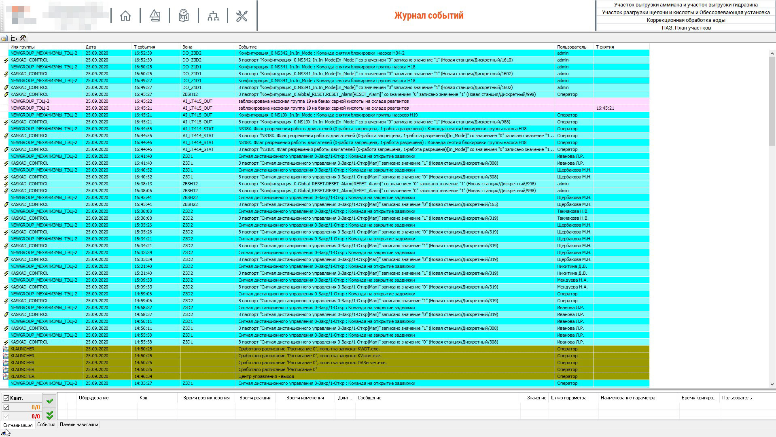Open the wrench and screwdriver settings icon
Viewport: 776px width, 437px height.
tap(242, 16)
